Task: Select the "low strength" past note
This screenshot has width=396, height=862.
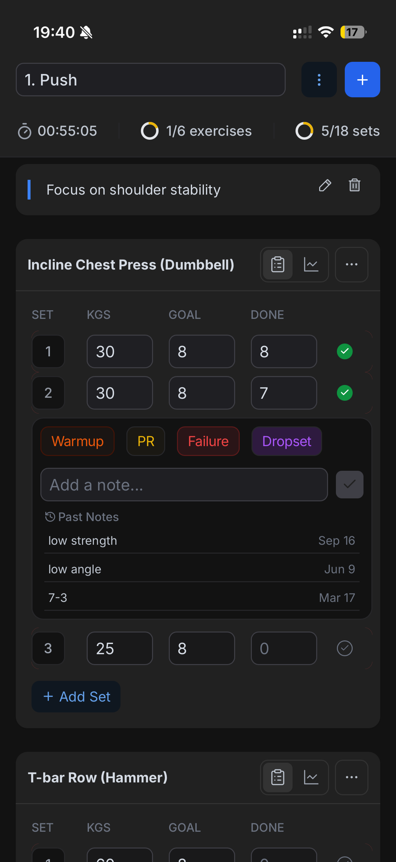Action: pyautogui.click(x=83, y=541)
